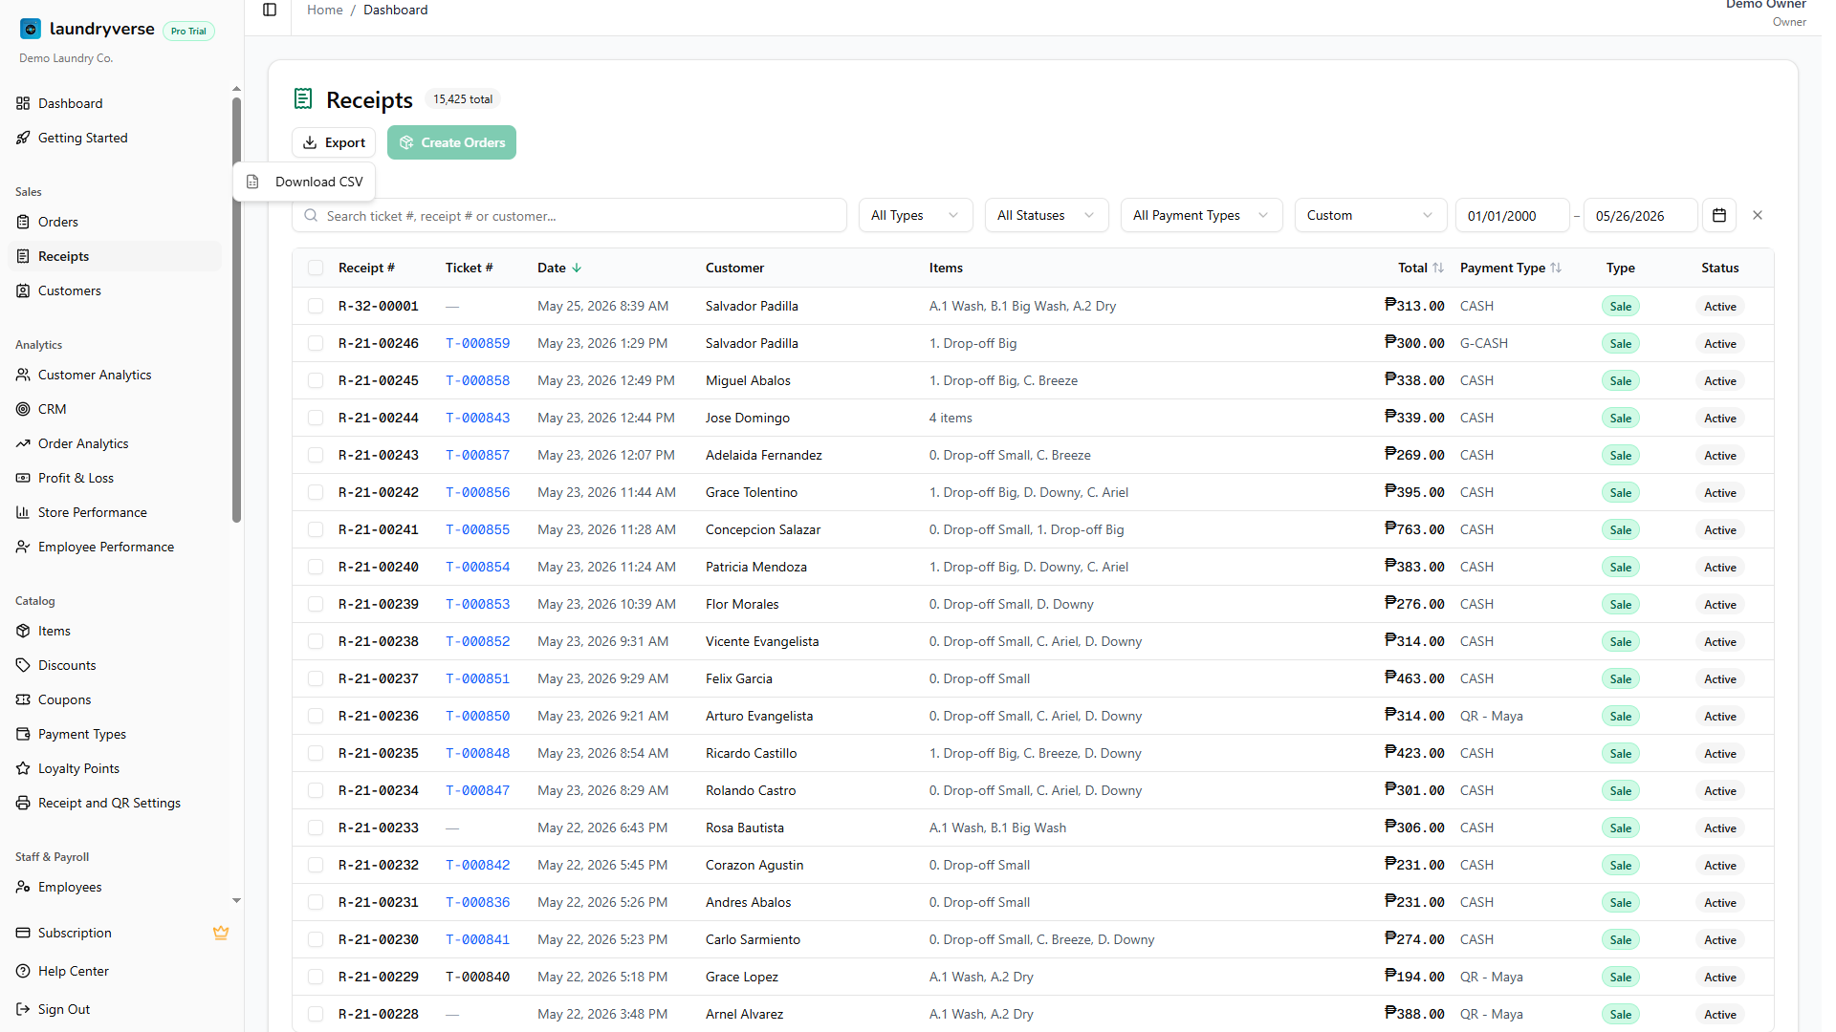Click the Employee Performance icon

click(23, 547)
